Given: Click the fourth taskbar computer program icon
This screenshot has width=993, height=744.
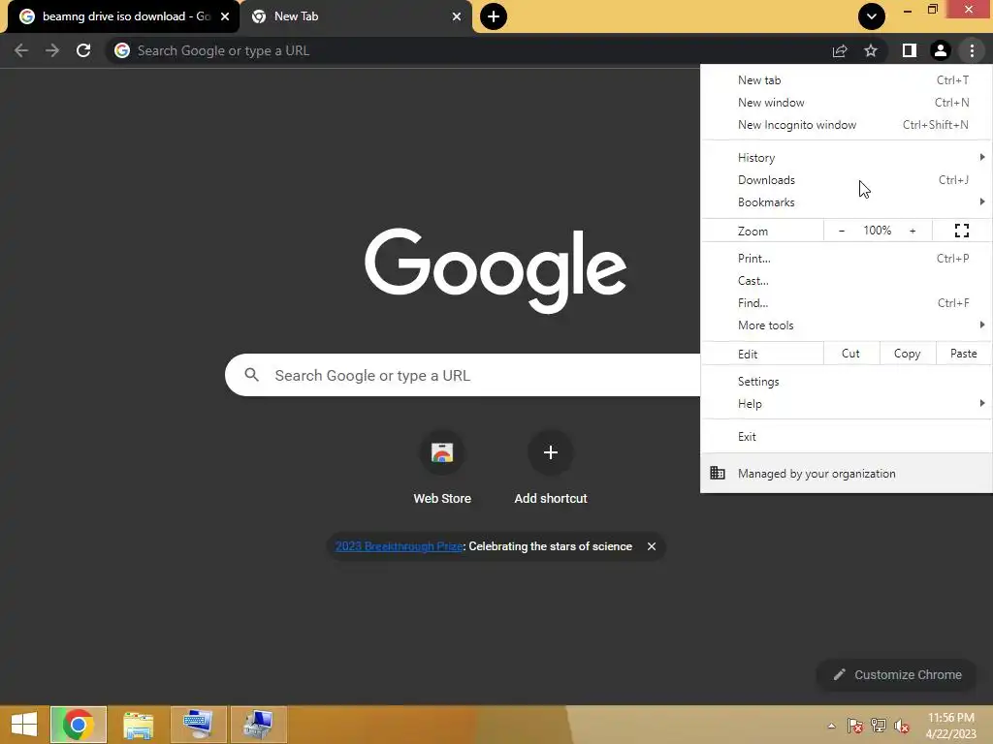Looking at the screenshot, I should tap(258, 725).
